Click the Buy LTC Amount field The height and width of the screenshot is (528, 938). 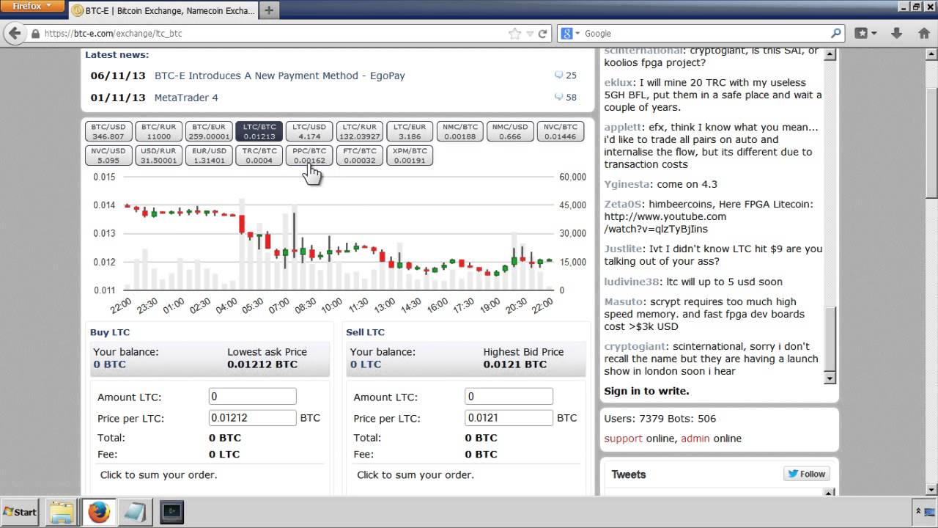(x=252, y=397)
